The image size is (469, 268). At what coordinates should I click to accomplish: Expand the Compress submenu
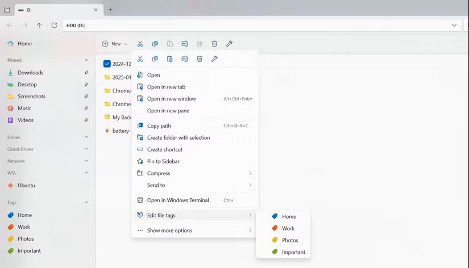(x=195, y=173)
